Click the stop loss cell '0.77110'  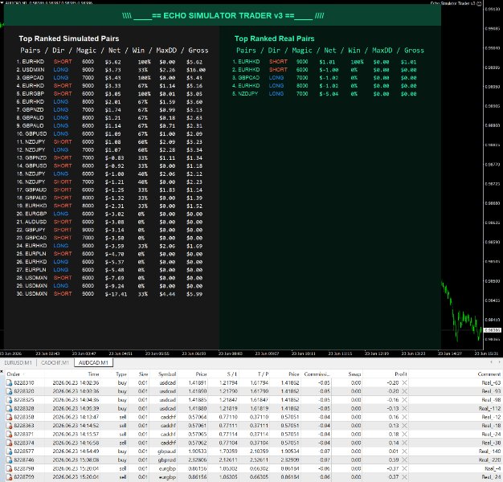click(x=228, y=417)
